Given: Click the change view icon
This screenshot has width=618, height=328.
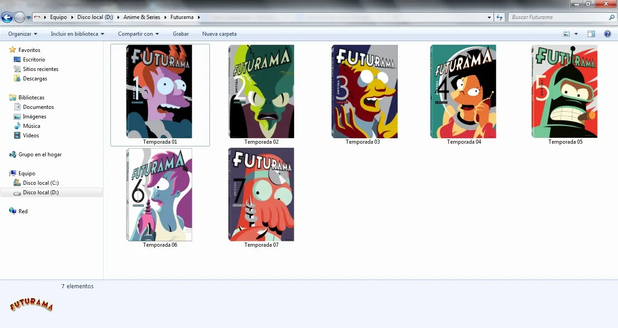Looking at the screenshot, I should [566, 34].
